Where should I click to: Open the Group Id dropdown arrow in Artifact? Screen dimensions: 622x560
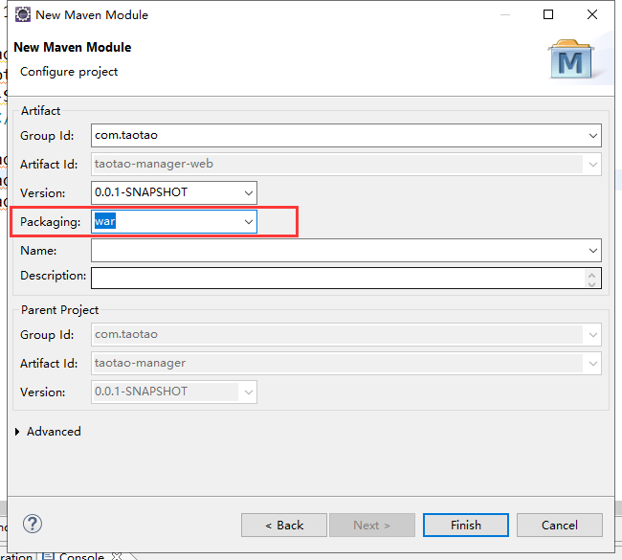pyautogui.click(x=593, y=136)
